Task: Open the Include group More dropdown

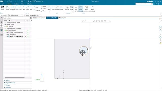Action: coord(71,8)
